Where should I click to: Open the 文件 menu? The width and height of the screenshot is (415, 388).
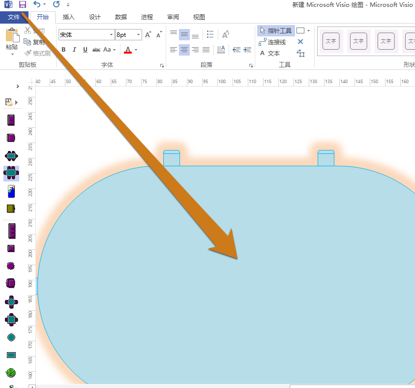pos(15,17)
